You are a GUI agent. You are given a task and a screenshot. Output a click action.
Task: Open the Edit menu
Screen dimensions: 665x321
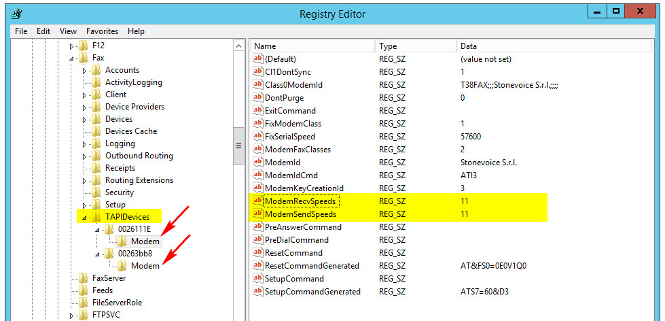pyautogui.click(x=43, y=31)
